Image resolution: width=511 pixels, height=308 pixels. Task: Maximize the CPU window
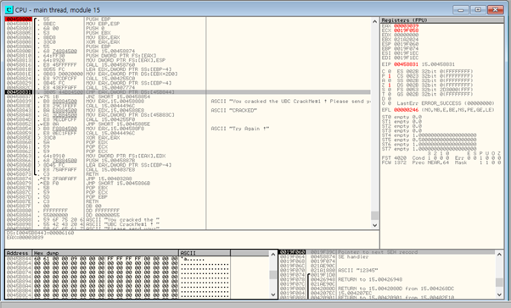tap(478, 10)
